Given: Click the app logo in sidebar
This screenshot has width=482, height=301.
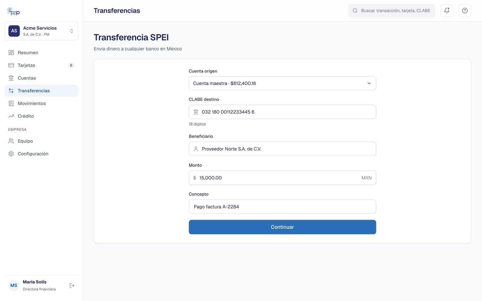Looking at the screenshot, I should 13,11.
